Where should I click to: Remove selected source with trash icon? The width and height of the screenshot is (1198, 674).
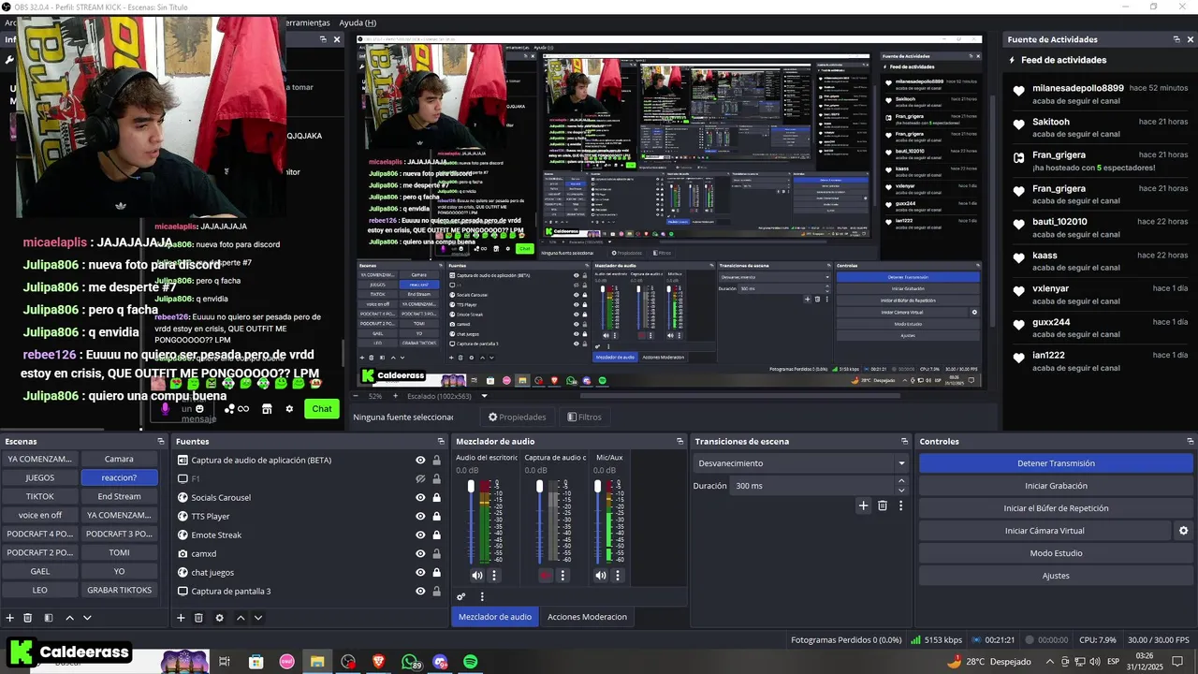pos(198,618)
